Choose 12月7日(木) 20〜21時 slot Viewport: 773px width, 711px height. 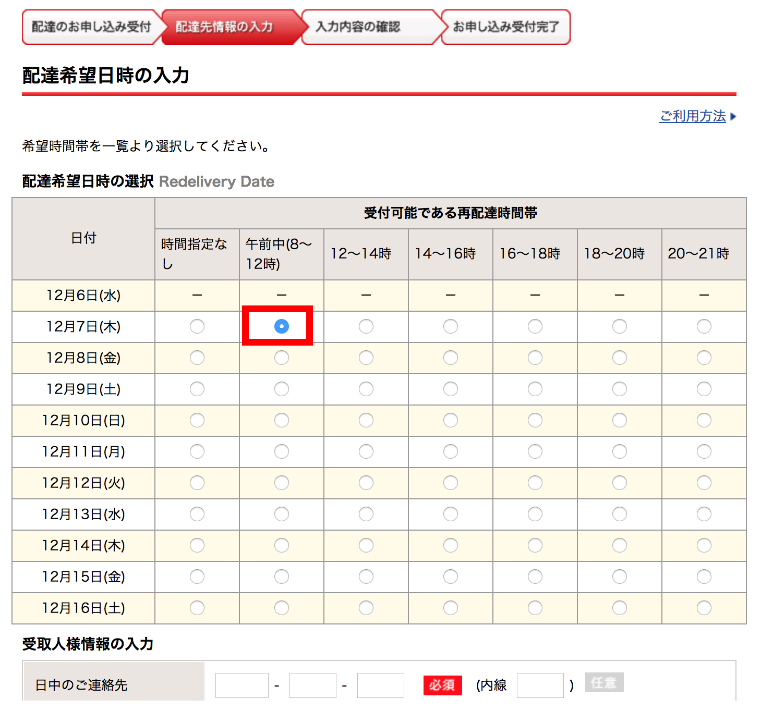704,326
